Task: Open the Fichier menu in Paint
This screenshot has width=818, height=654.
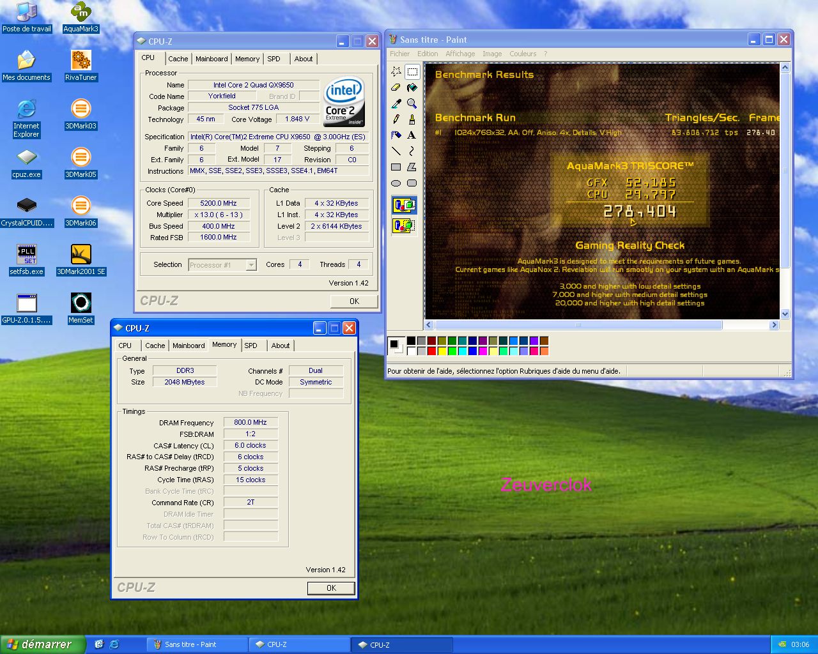Action: (399, 54)
